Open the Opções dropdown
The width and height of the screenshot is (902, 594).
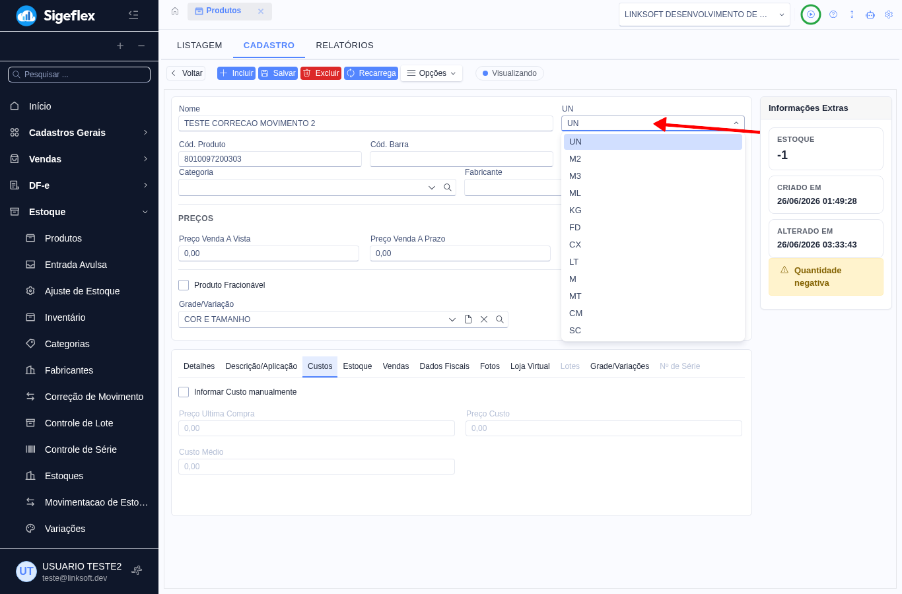tap(432, 73)
